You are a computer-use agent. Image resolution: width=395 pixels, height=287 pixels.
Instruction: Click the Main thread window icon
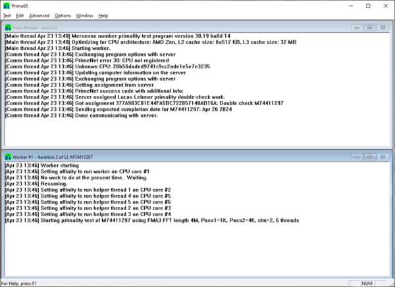pyautogui.click(x=8, y=28)
